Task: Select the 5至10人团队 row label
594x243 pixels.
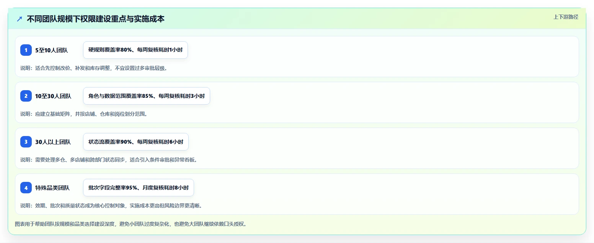Action: click(x=51, y=50)
